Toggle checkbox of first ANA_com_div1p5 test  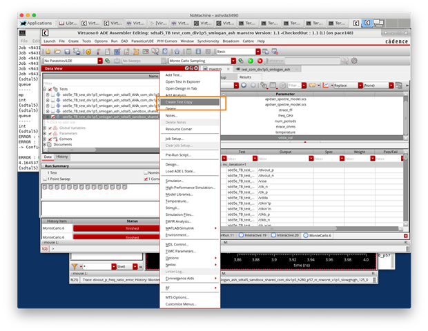pyautogui.click(x=53, y=94)
